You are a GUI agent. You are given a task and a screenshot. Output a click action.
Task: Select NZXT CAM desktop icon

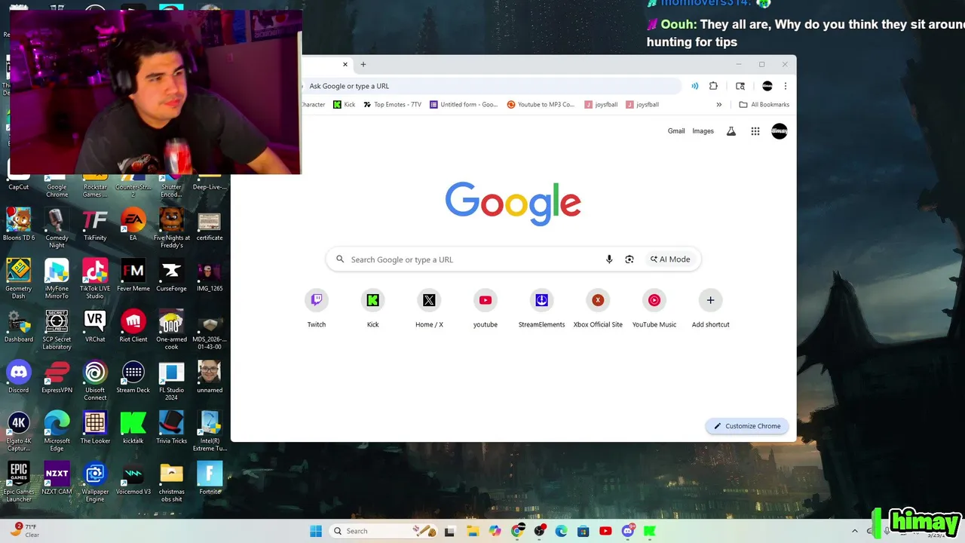pyautogui.click(x=57, y=479)
